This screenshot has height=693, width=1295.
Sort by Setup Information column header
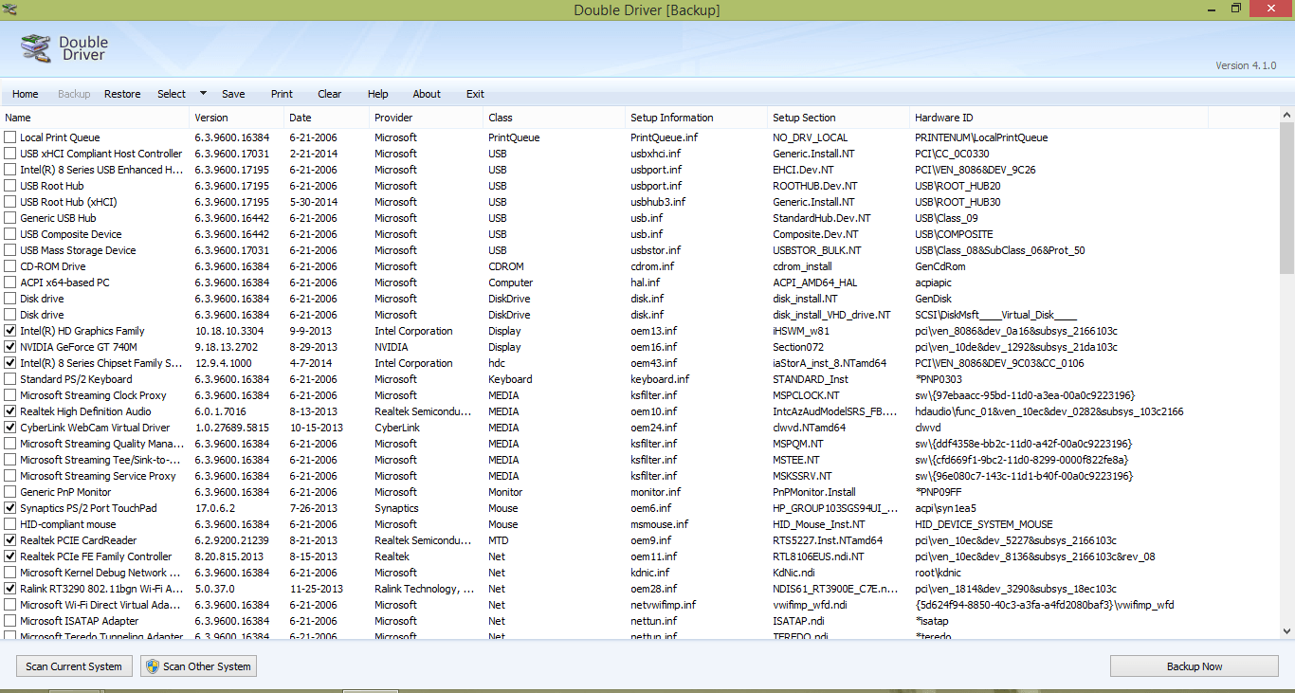pos(697,118)
